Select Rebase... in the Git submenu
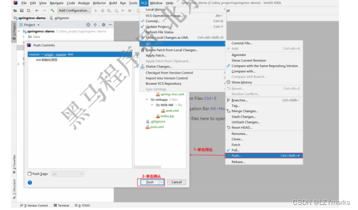 point(264,162)
